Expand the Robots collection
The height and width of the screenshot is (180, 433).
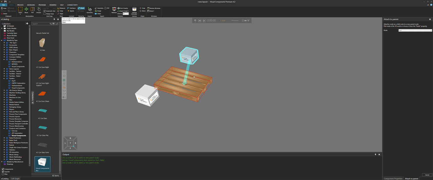[4, 145]
